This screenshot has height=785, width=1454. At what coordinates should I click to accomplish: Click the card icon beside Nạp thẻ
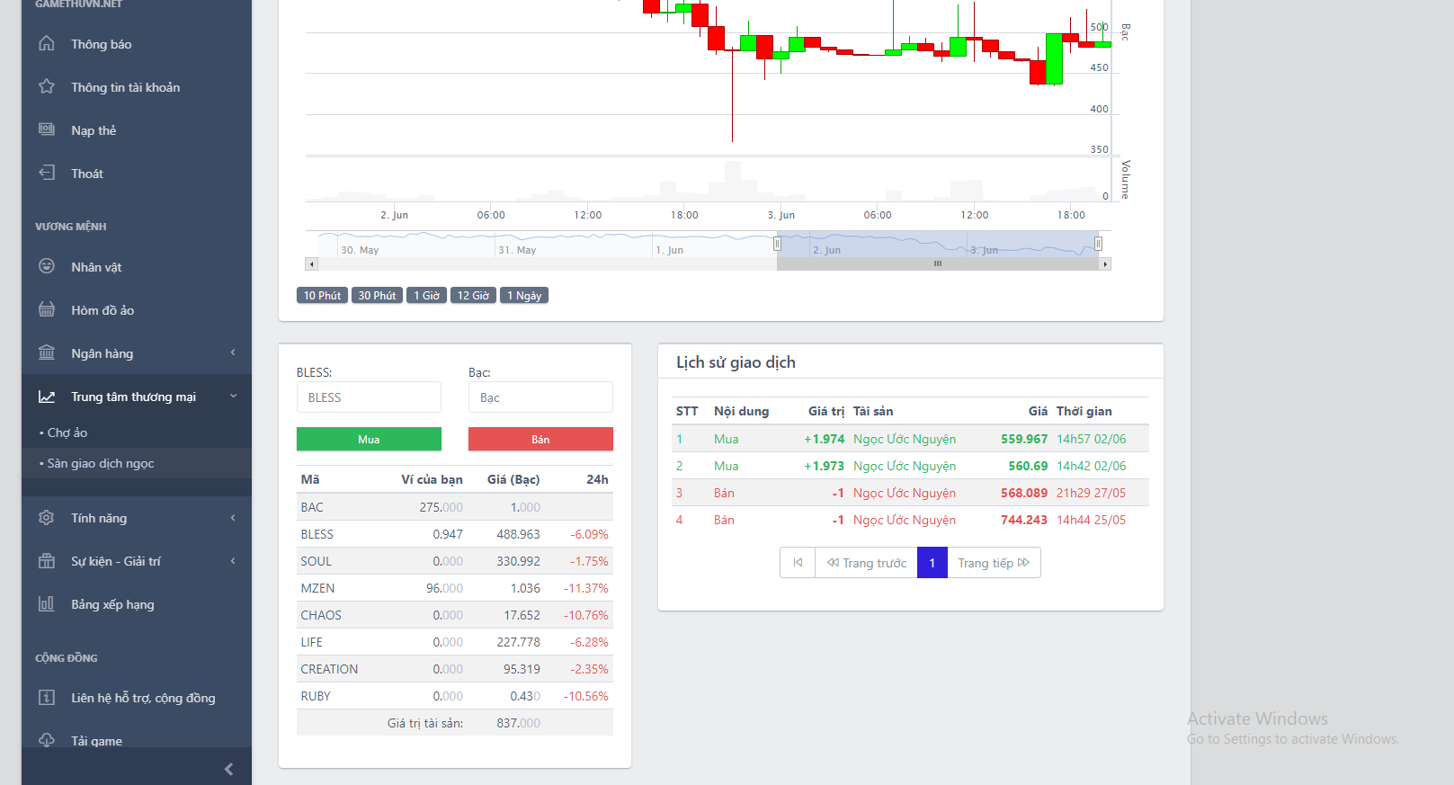pos(47,129)
